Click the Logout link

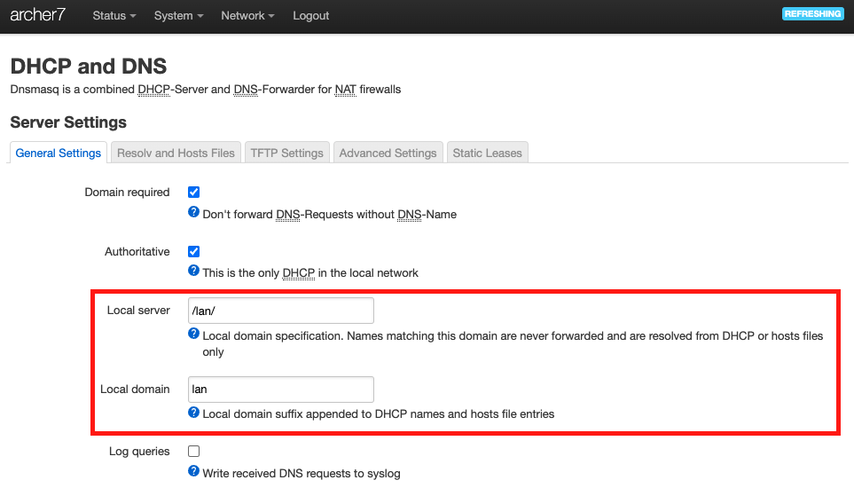click(x=311, y=16)
